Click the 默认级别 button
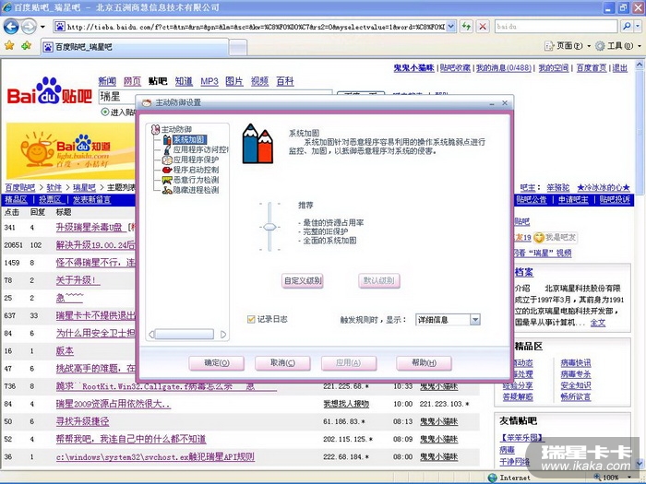646x484 pixels. pyautogui.click(x=379, y=280)
